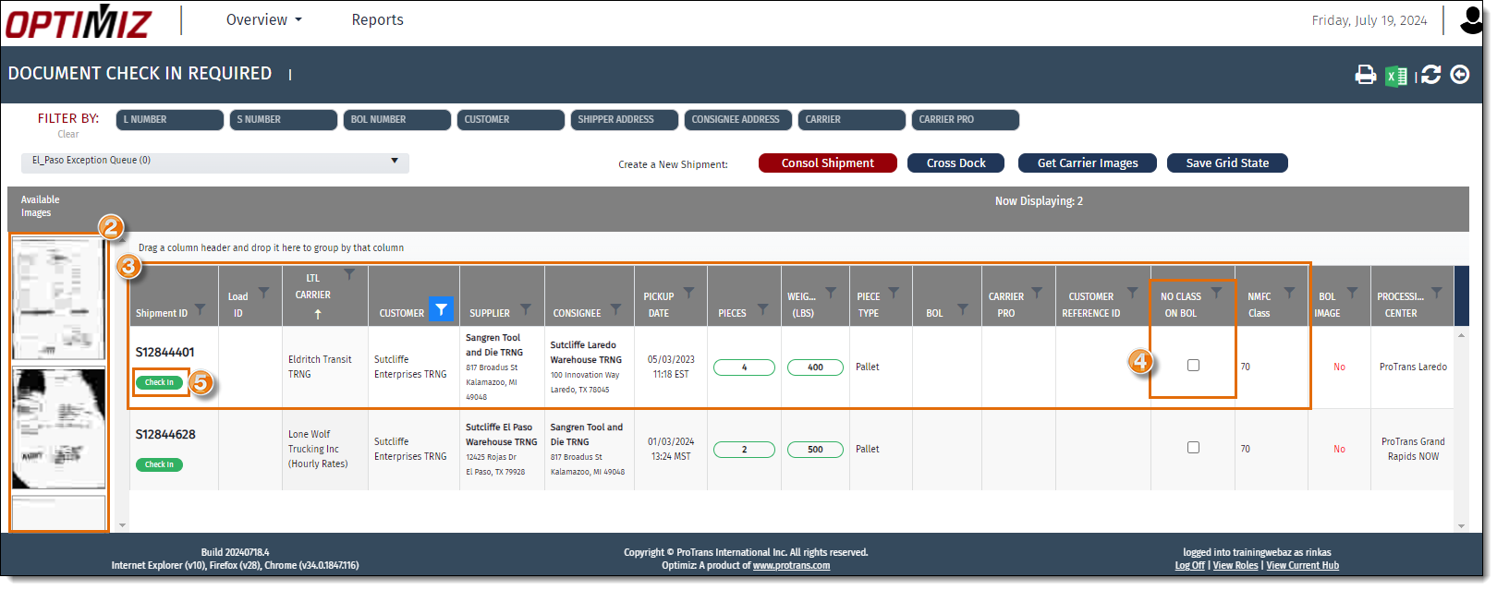This screenshot has height=590, width=1497.
Task: Open the Carrier Pro column filter
Action: tap(1037, 293)
